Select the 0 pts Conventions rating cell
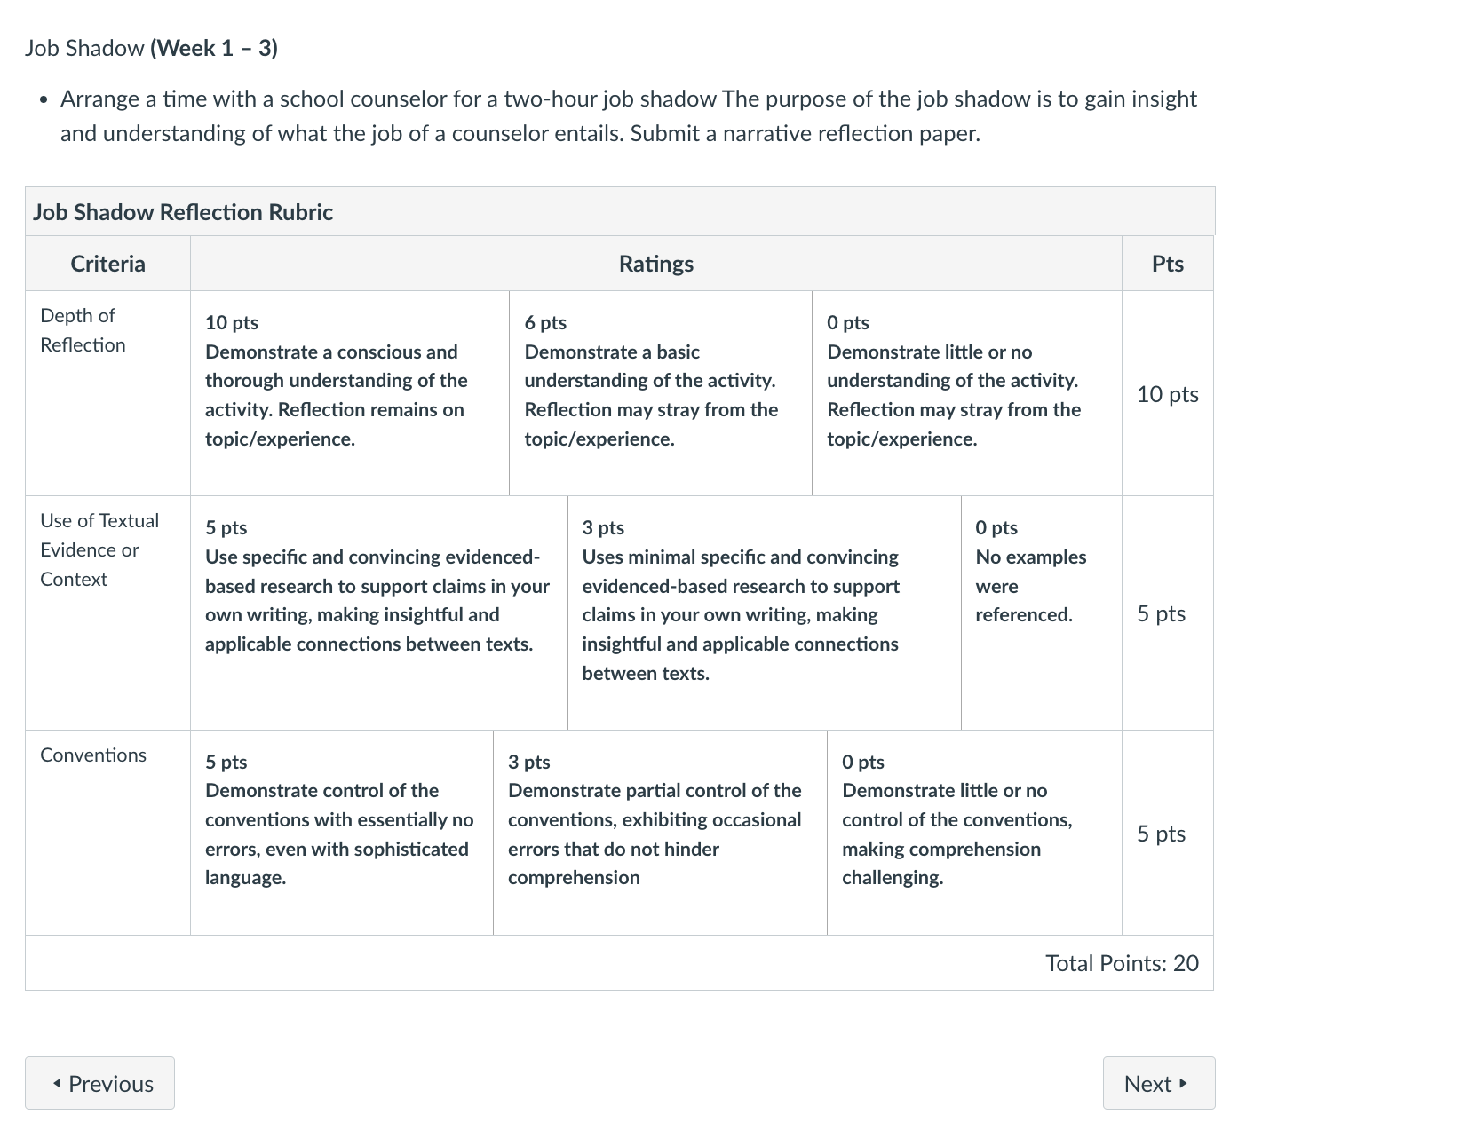Viewport: 1484px width, 1146px height. [975, 833]
